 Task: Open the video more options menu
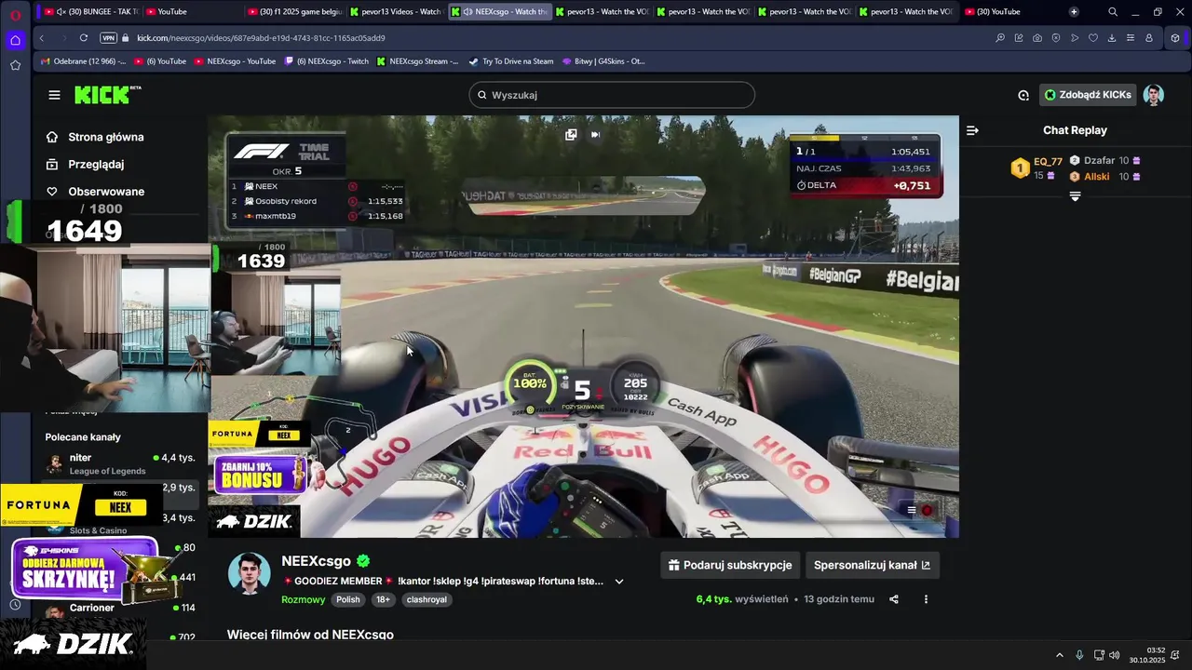tap(926, 599)
